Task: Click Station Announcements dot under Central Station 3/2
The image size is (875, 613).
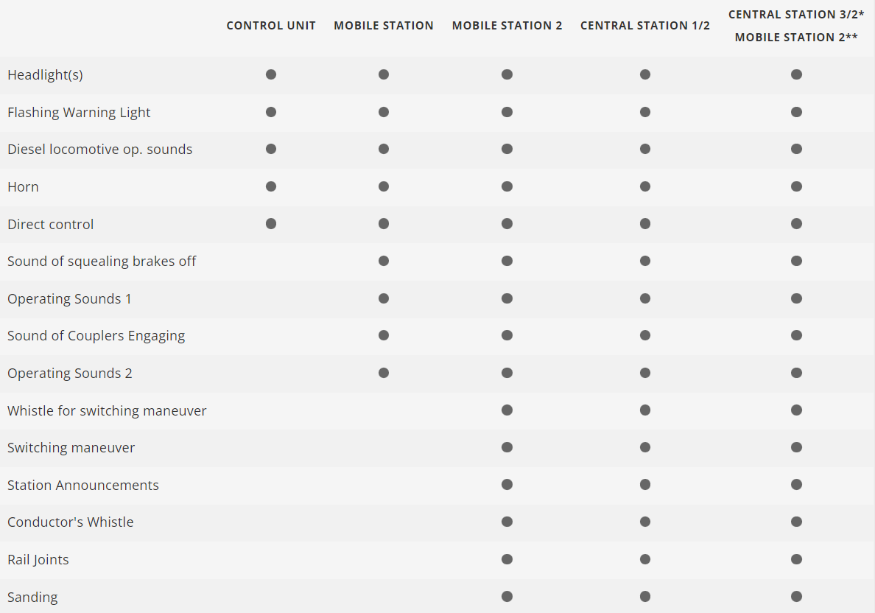Action: coord(796,485)
